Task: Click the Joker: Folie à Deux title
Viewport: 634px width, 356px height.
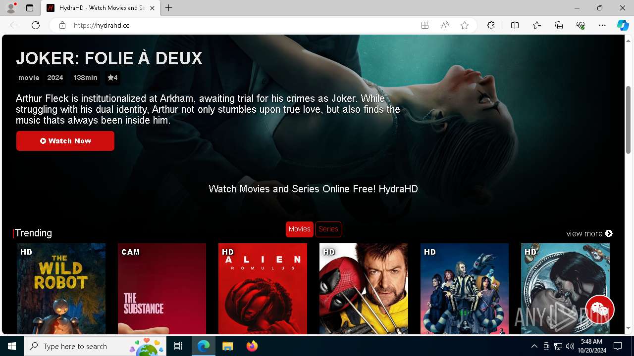Action: pos(109,58)
